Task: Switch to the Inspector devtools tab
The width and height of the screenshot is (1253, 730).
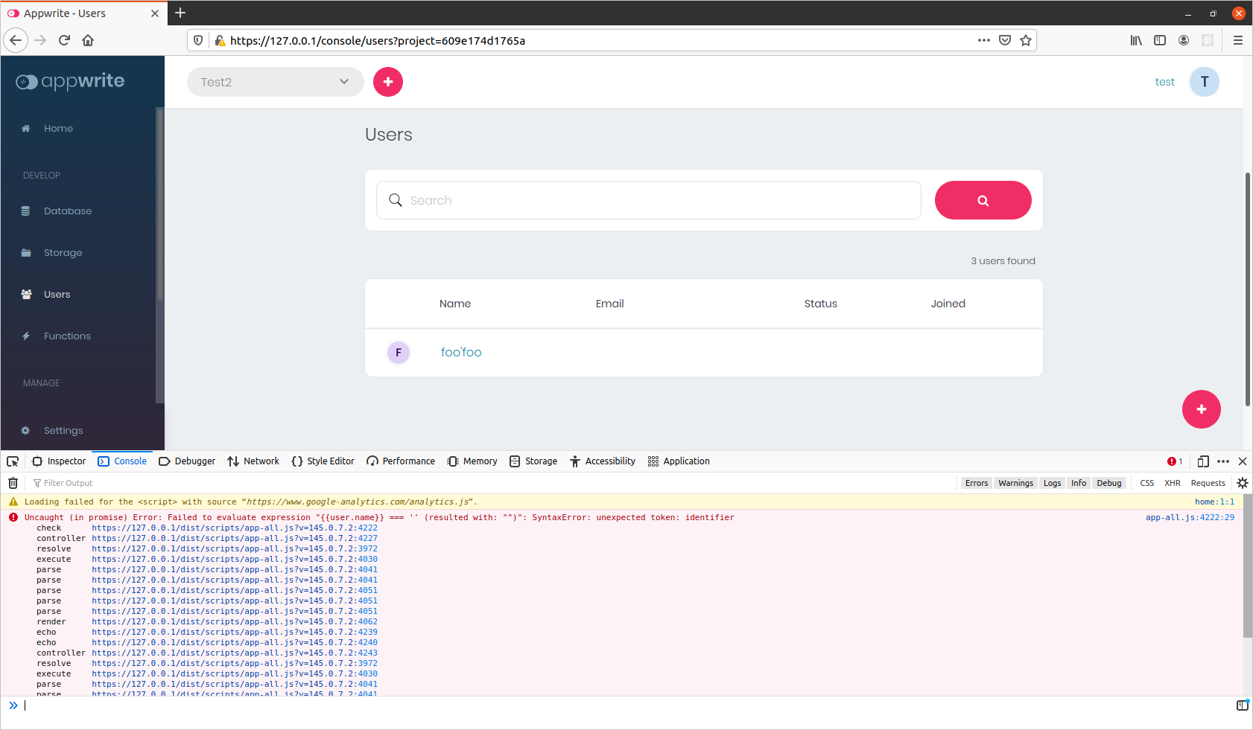Action: tap(59, 461)
